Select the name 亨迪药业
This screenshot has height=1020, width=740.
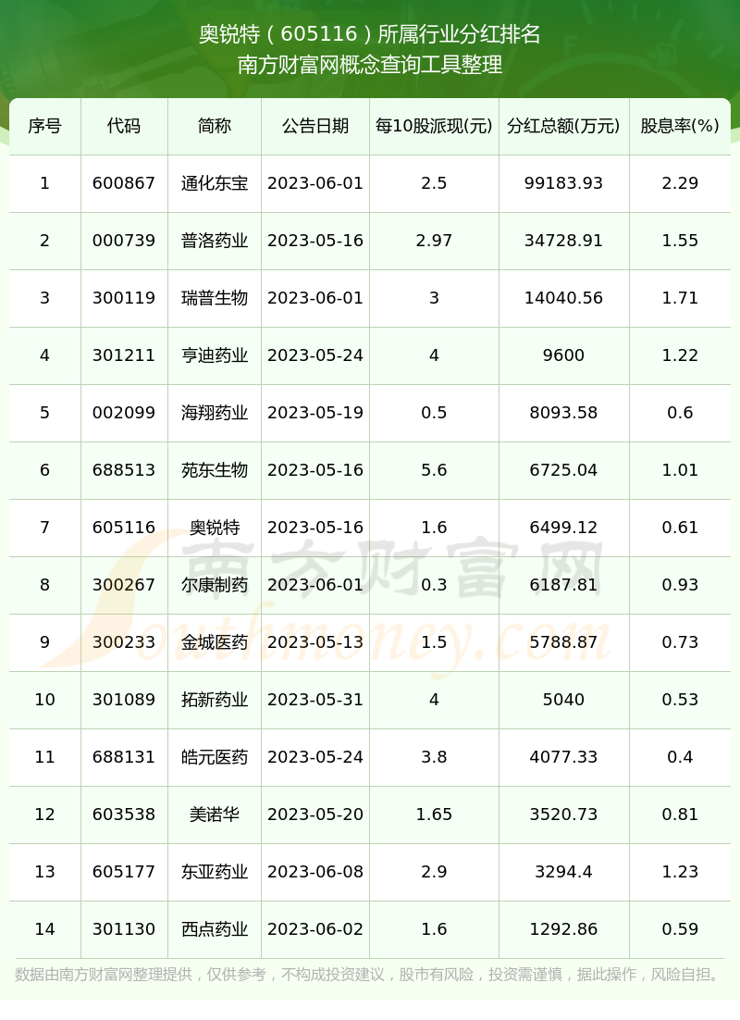click(x=215, y=355)
